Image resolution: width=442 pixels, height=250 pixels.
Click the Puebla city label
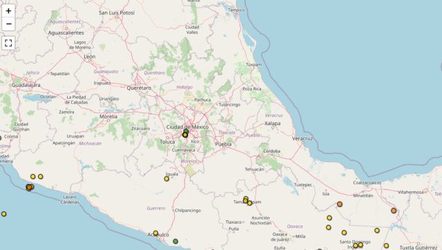[223, 144]
